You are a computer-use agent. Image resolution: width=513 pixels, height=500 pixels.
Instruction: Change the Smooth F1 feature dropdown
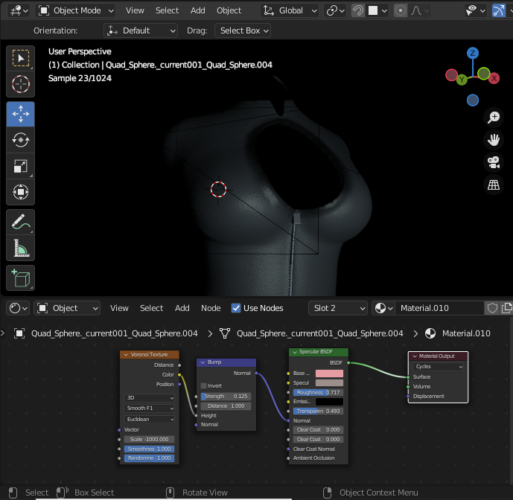click(149, 408)
